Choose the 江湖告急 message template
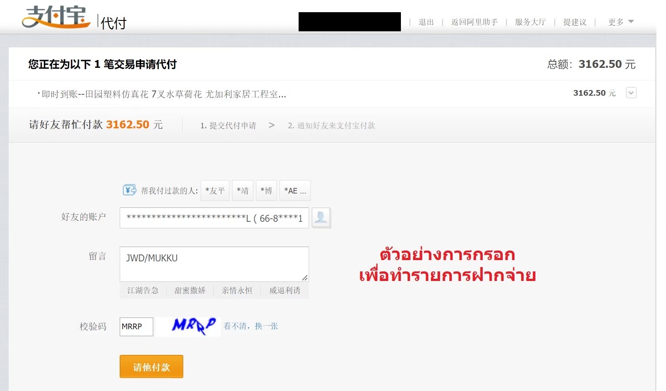Viewport: 666px width, 391px height. (x=143, y=291)
